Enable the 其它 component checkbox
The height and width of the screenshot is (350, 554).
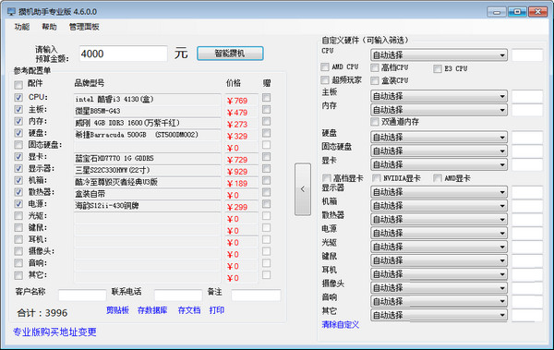18,275
